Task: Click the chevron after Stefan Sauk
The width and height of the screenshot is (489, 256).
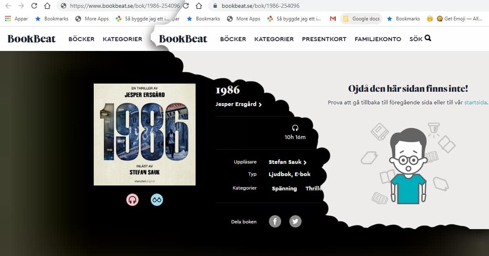Action: click(x=305, y=162)
